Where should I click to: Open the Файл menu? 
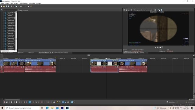point(2,3)
